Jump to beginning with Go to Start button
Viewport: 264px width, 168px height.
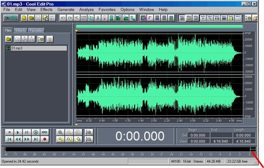click(9, 139)
